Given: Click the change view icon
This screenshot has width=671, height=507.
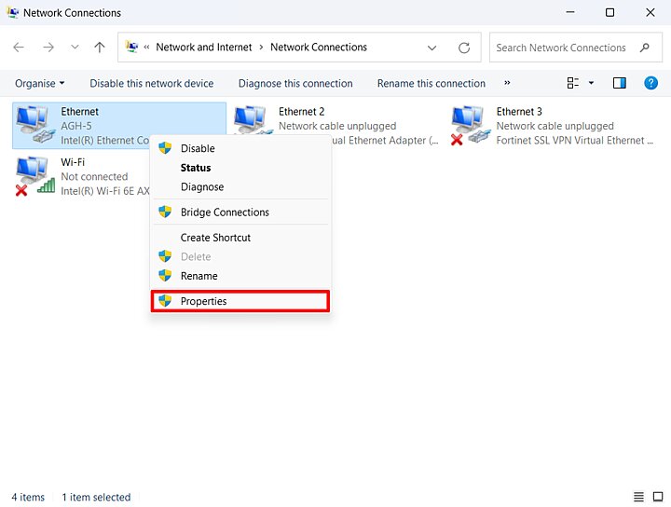Looking at the screenshot, I should pos(573,83).
